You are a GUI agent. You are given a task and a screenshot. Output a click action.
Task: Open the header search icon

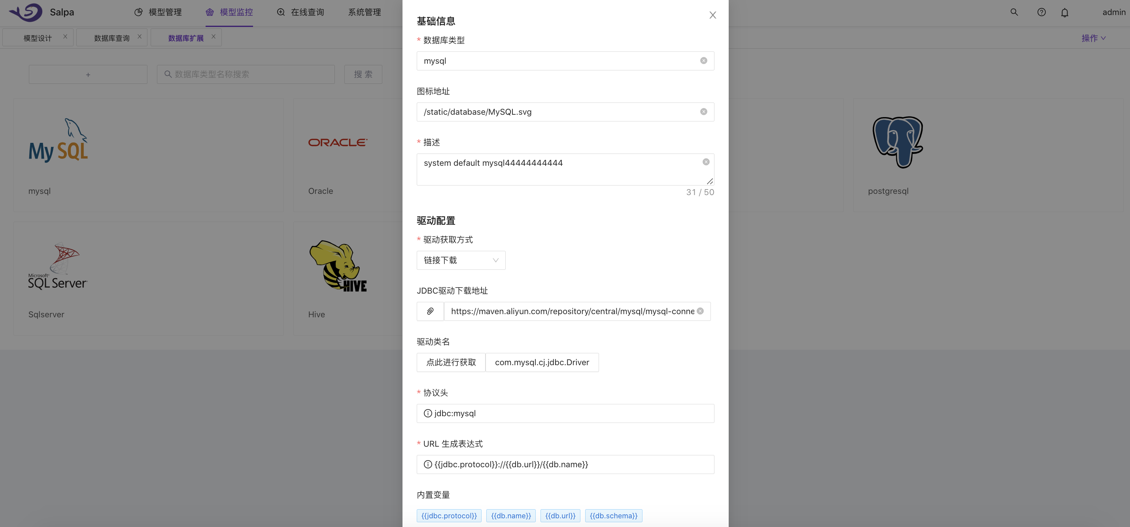(x=1014, y=12)
